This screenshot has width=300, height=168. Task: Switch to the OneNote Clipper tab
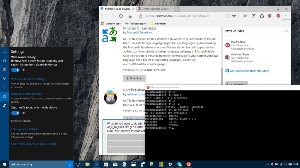155,9
